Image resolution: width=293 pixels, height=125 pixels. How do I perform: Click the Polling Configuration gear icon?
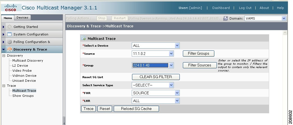(x=10, y=42)
